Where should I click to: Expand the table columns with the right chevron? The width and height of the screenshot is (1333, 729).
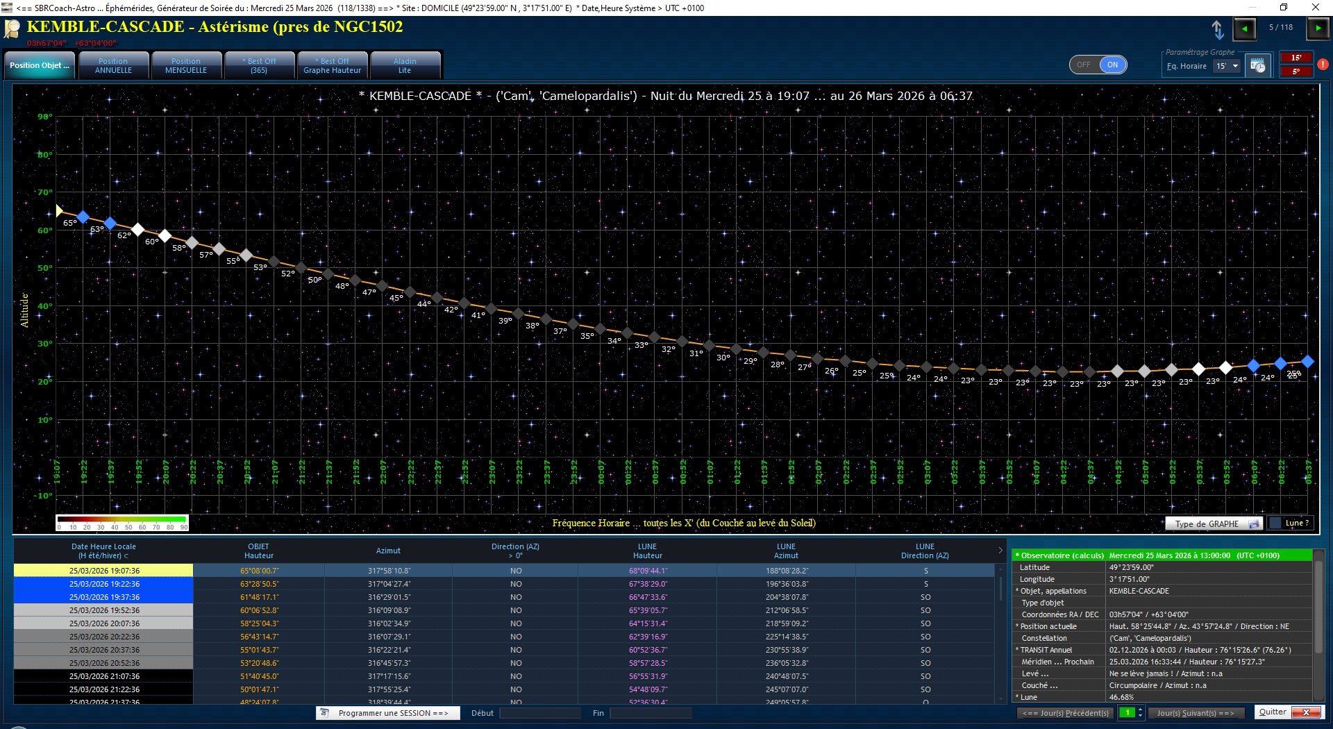click(1000, 551)
